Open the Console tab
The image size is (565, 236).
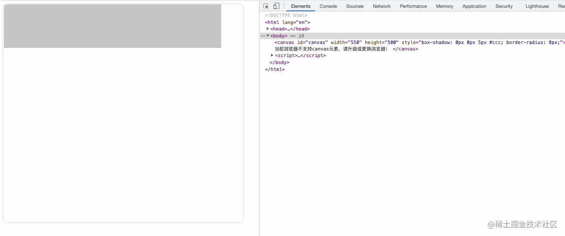click(328, 6)
